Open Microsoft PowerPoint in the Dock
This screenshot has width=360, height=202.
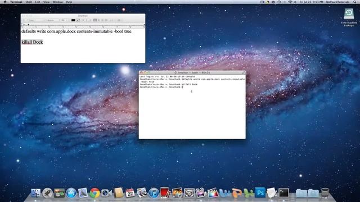(x=236, y=193)
